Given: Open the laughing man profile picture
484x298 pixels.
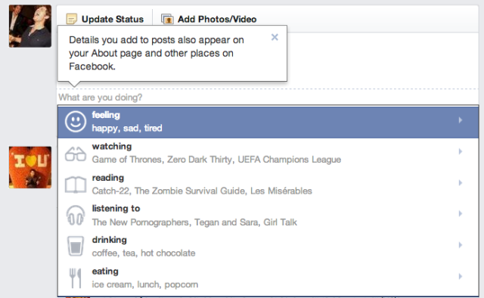Looking at the screenshot, I should (30, 26).
